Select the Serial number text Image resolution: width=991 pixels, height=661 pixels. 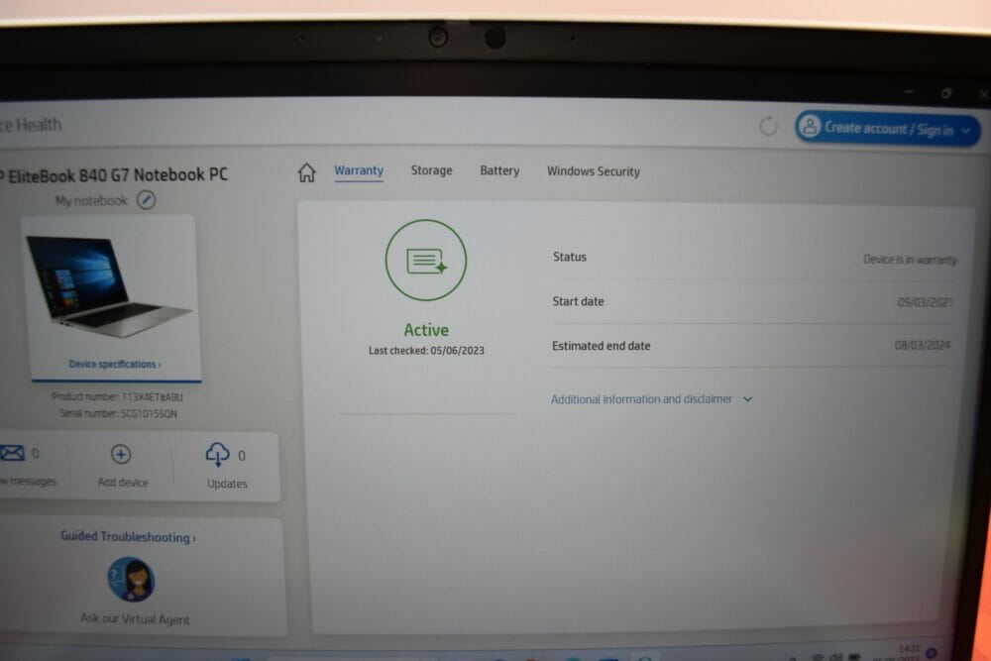[118, 413]
